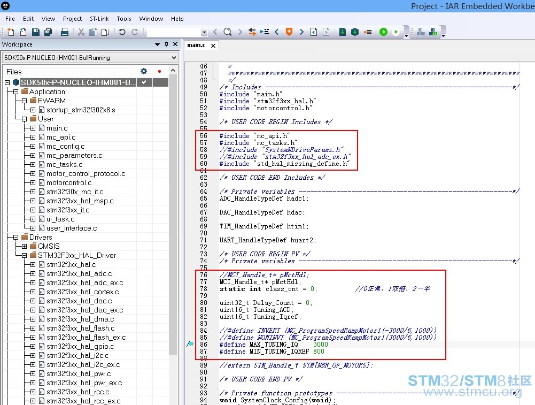535x405 pixels.
Task: Pin the Workspace panel
Action: click(x=167, y=44)
